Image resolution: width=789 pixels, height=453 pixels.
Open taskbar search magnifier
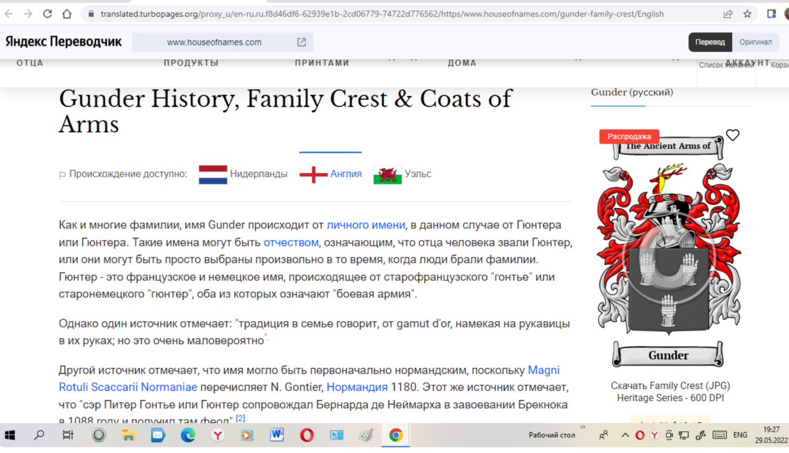(x=39, y=435)
